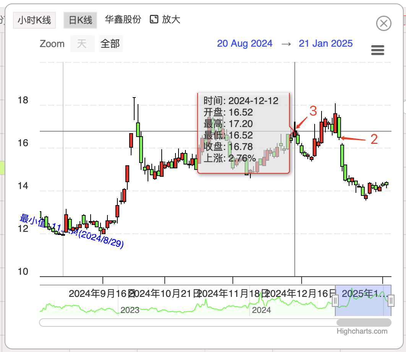406x352 pixels.
Task: Click the 10 price axis label
Action: click(x=23, y=272)
